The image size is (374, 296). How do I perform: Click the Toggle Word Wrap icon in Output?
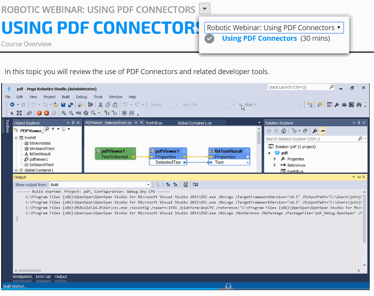point(195,185)
